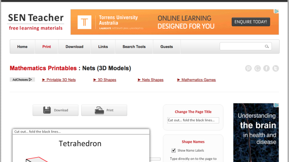The width and height of the screenshot is (289, 162).
Task: Open the Mathematics Games link
Action: [197, 80]
